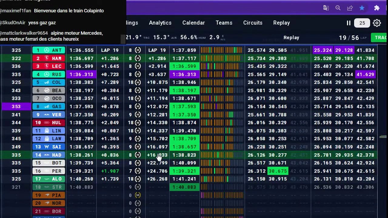The height and width of the screenshot is (218, 388).
Task: Click the browser share page icon
Action: 350,8
